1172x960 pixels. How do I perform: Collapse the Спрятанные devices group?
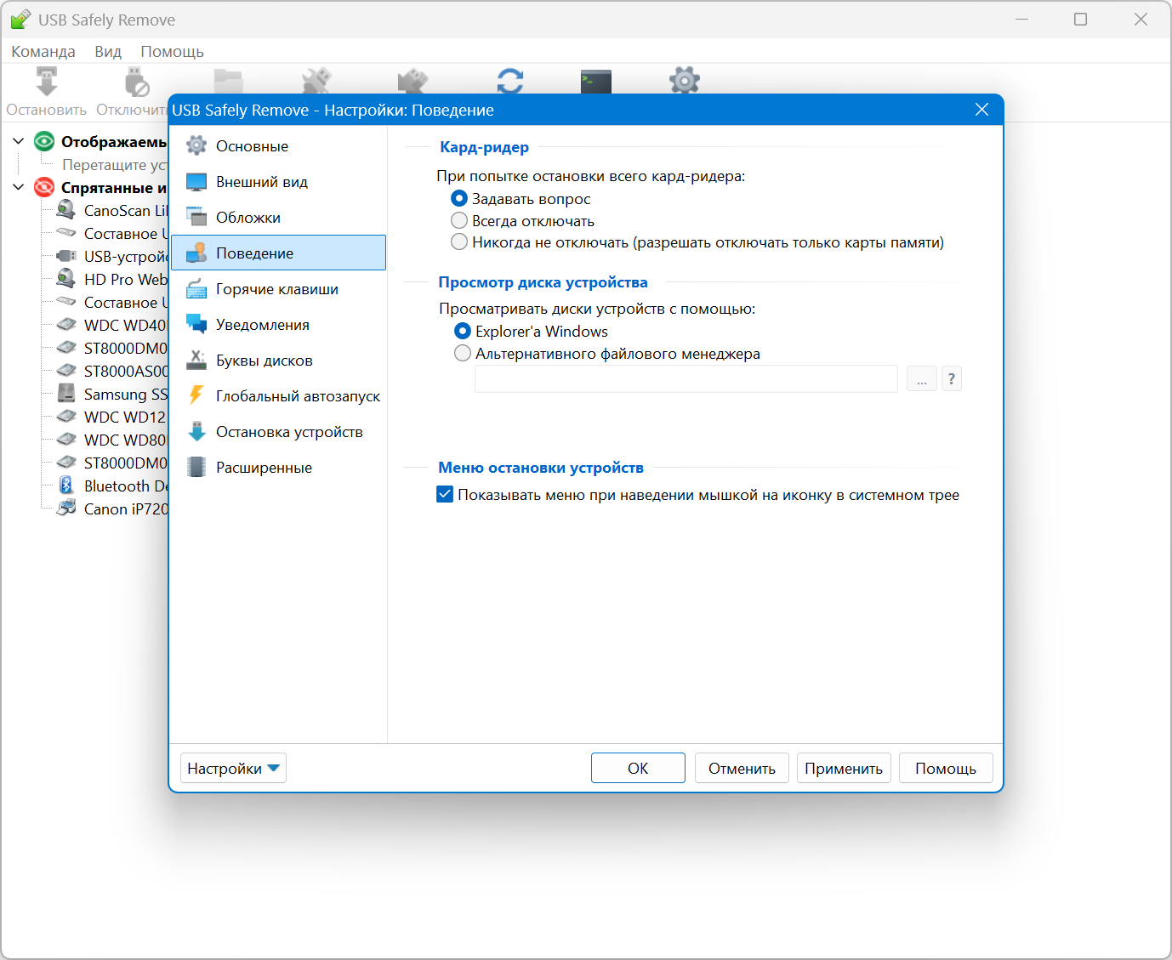click(19, 187)
